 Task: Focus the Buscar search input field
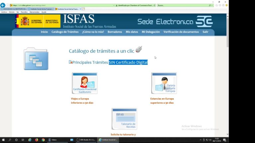click(x=183, y=5)
